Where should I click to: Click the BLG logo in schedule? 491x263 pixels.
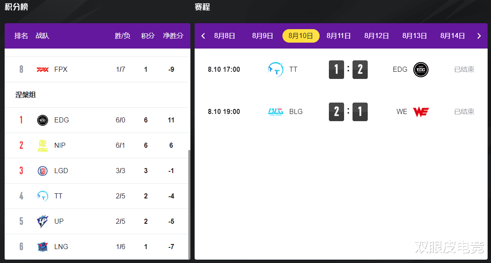[x=276, y=112]
